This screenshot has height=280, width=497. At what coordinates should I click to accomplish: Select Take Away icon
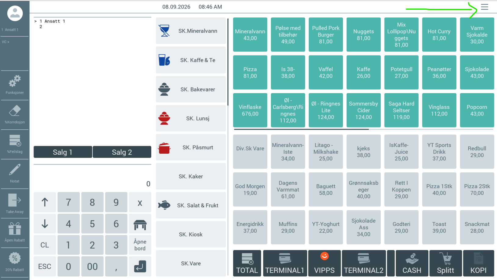pos(15,200)
